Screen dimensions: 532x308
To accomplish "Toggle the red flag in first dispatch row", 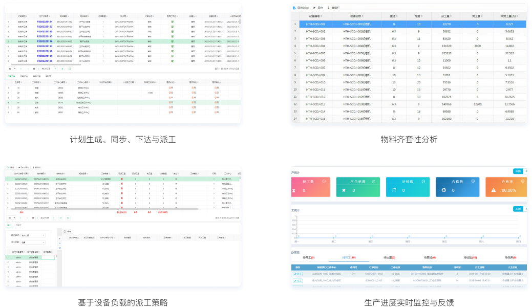I will (x=121, y=180).
